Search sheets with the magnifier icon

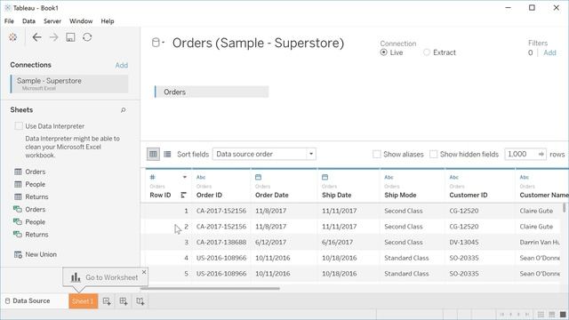pyautogui.click(x=124, y=110)
